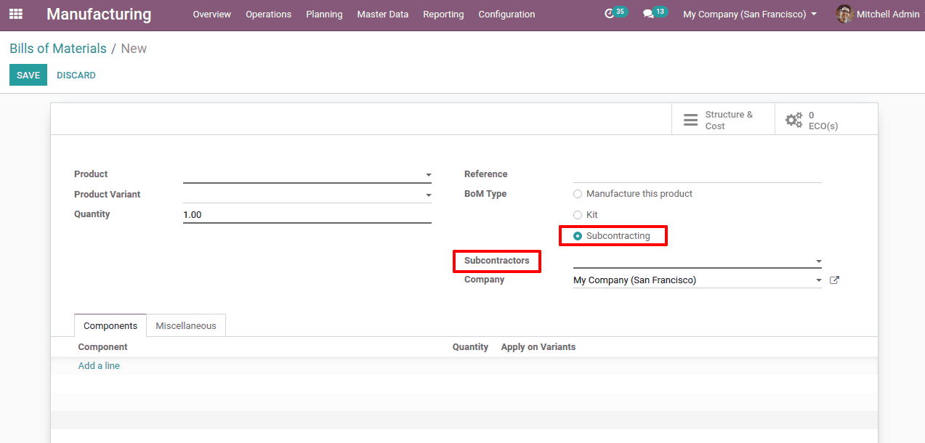Click the BoM Type label

(x=485, y=194)
